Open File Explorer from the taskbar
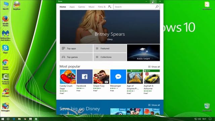The width and height of the screenshot is (215, 121). tap(19, 119)
